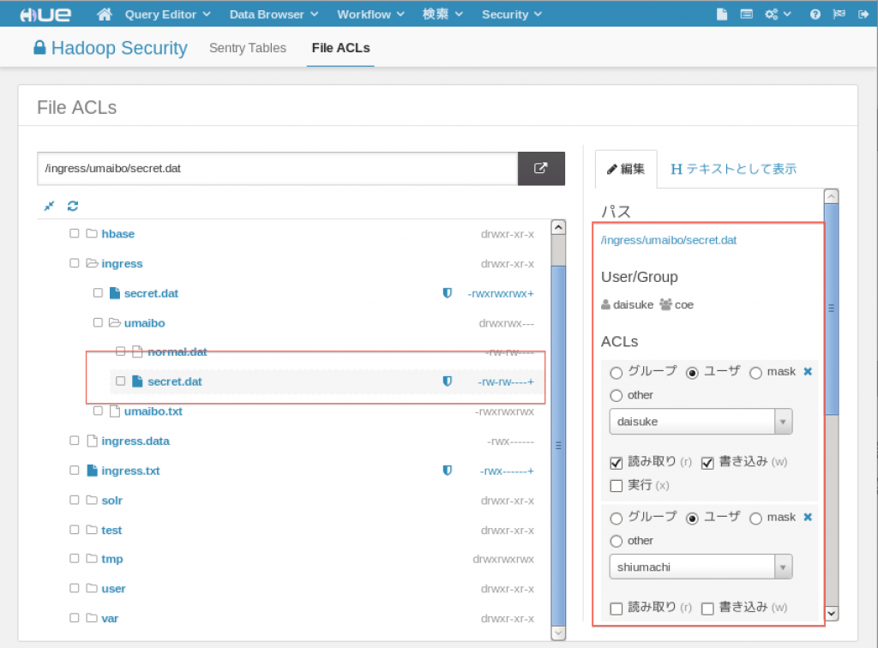This screenshot has height=648, width=878.
Task: Open path in file browser button
Action: (x=541, y=169)
